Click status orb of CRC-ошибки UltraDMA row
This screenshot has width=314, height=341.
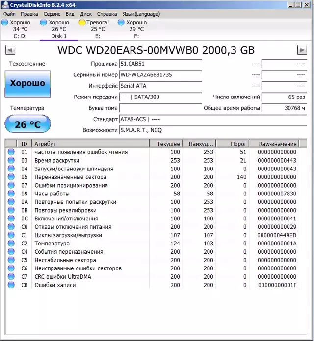pyautogui.click(x=11, y=276)
